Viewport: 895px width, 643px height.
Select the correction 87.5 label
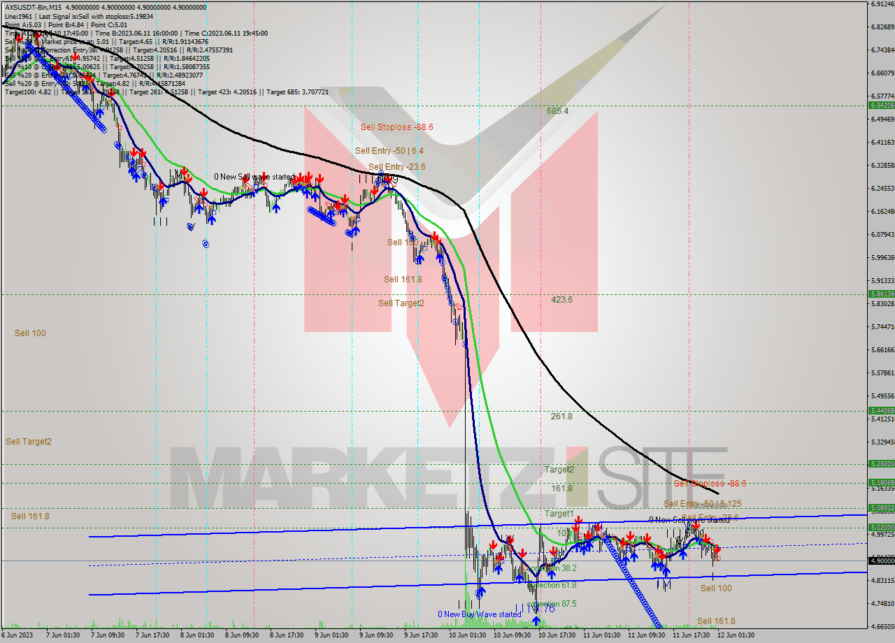(x=552, y=603)
